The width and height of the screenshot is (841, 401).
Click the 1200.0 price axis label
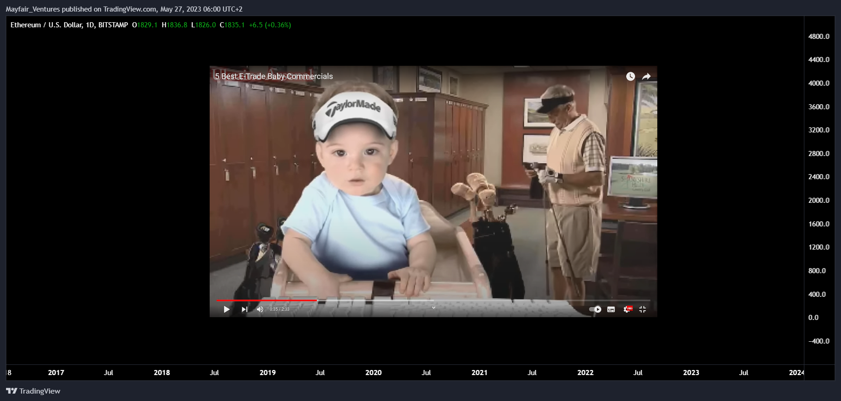(x=819, y=247)
